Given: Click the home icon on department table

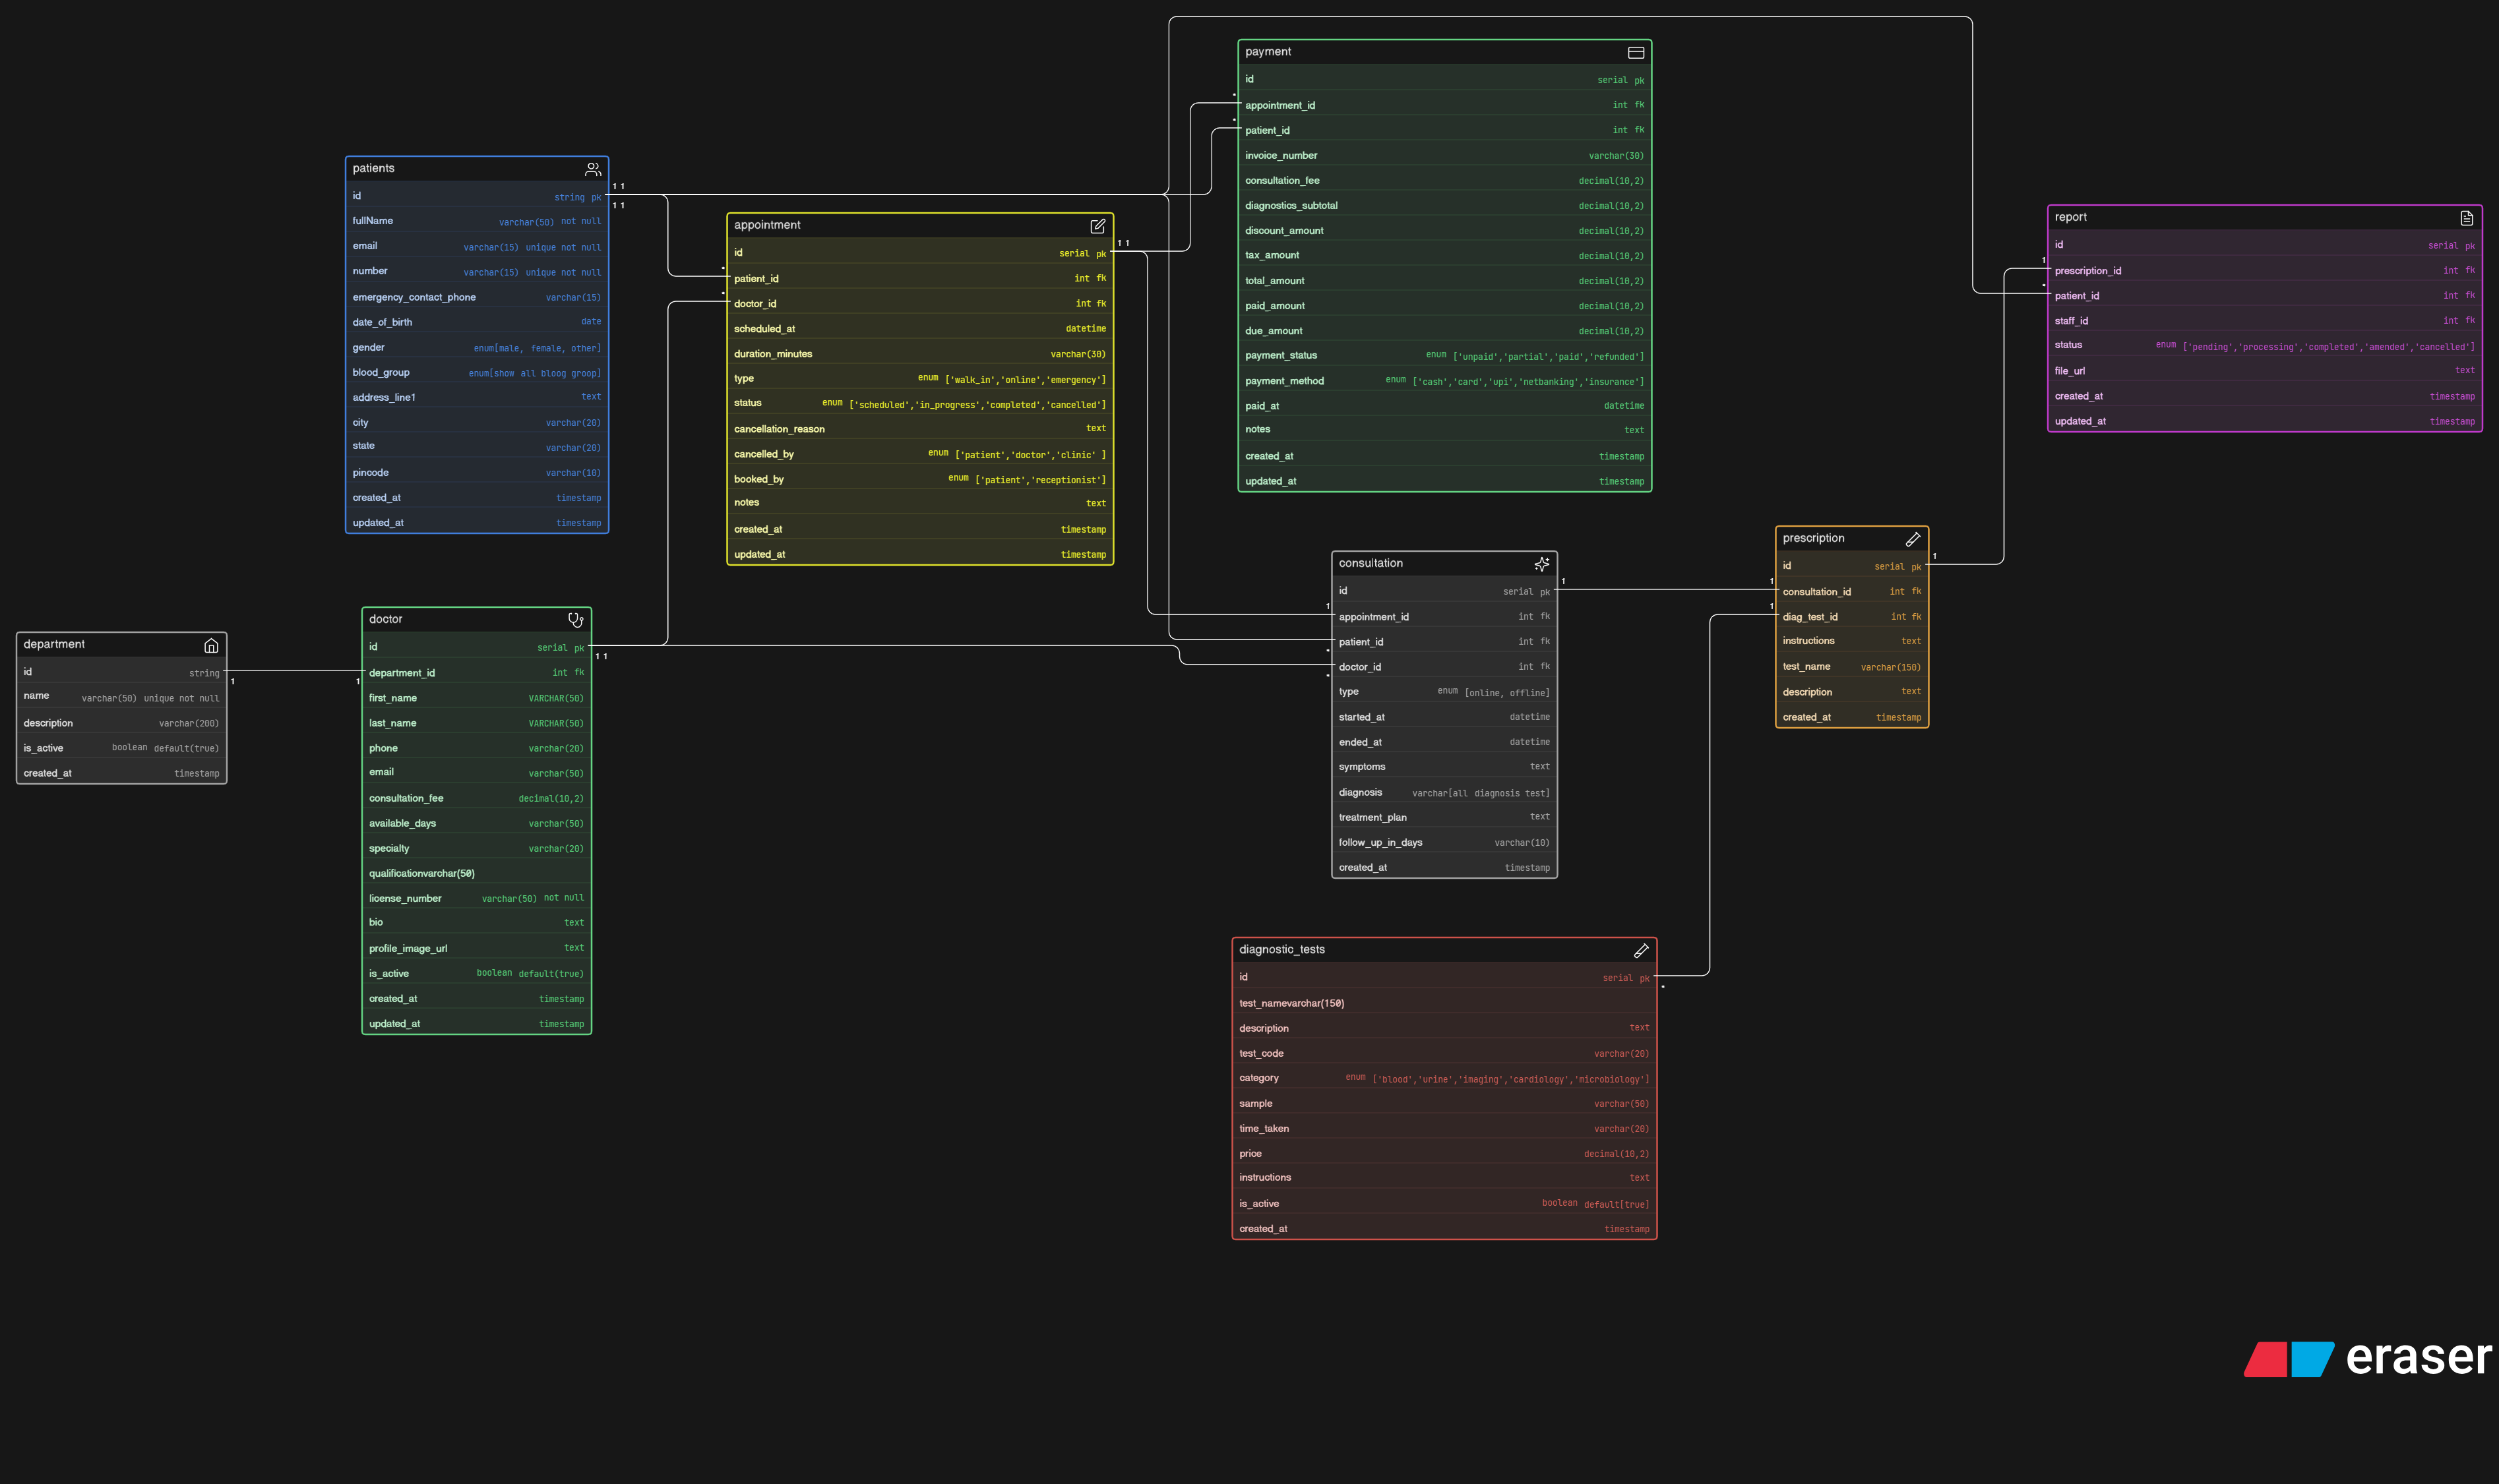Looking at the screenshot, I should tap(211, 645).
